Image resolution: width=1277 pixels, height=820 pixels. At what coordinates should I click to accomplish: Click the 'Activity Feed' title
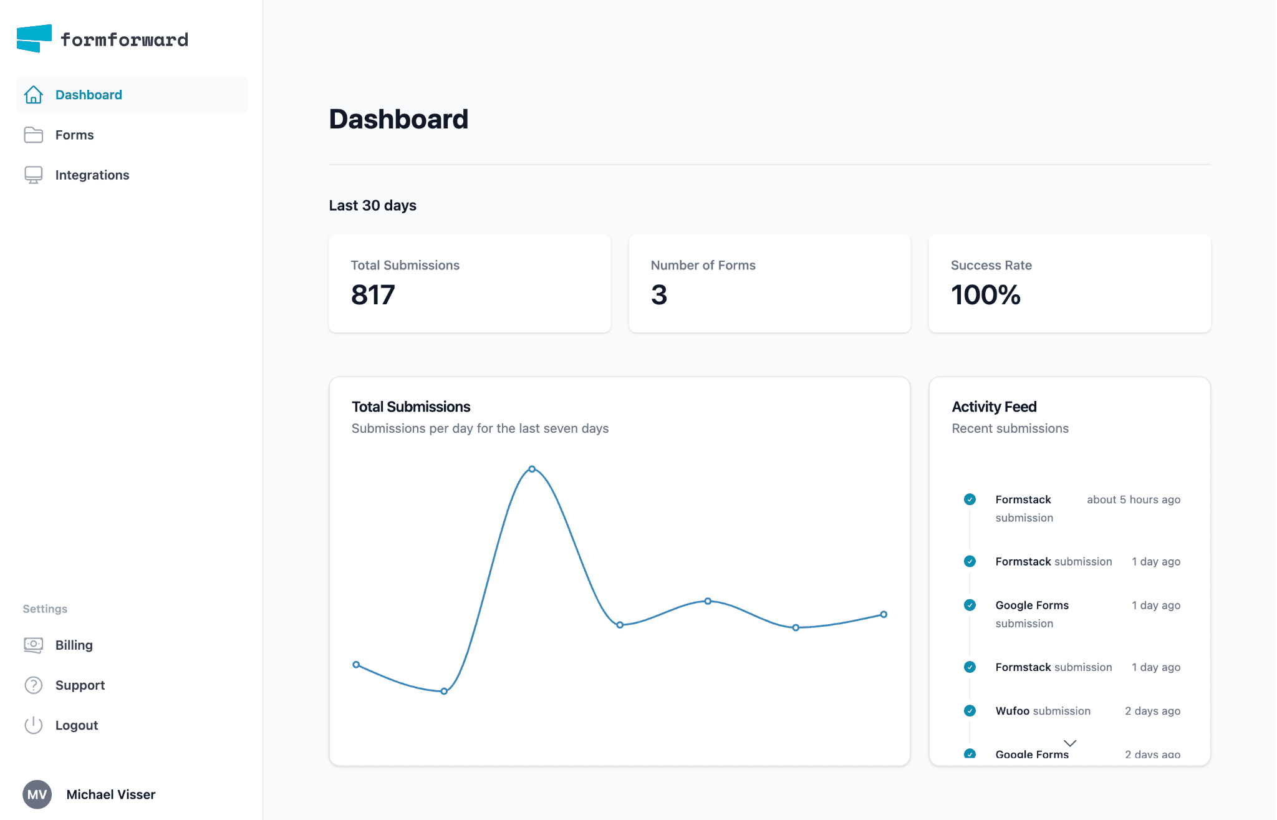point(995,407)
